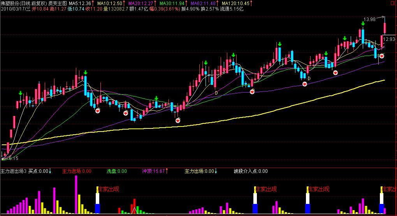
Task: Click the 冲顶:15.67 indicator value
Action: (153, 171)
